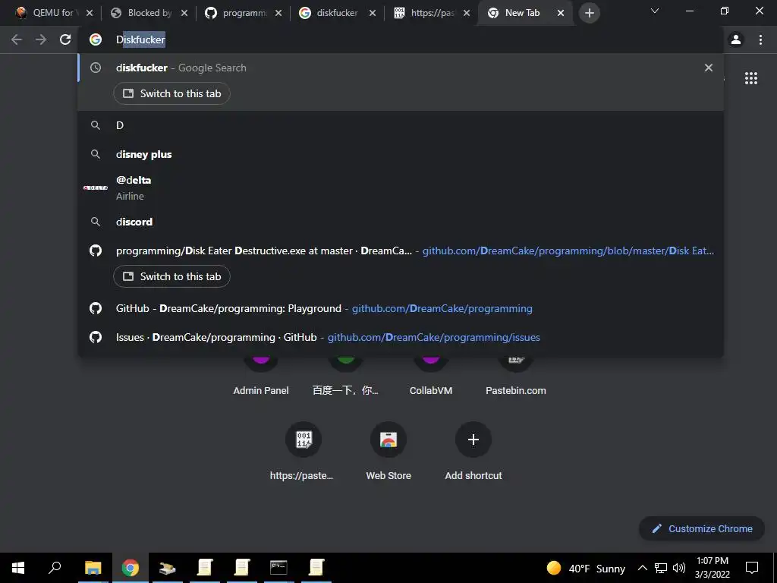Open the weather 40°F Sunny widget
Viewport: 777px width, 583px height.
586,568
